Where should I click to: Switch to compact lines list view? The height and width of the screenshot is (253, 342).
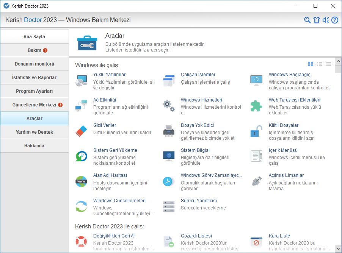coord(329,64)
